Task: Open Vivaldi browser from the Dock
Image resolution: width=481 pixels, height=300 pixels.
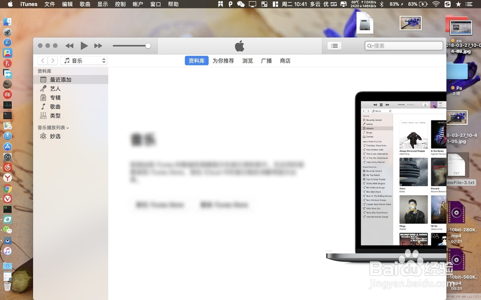Action: [7, 199]
